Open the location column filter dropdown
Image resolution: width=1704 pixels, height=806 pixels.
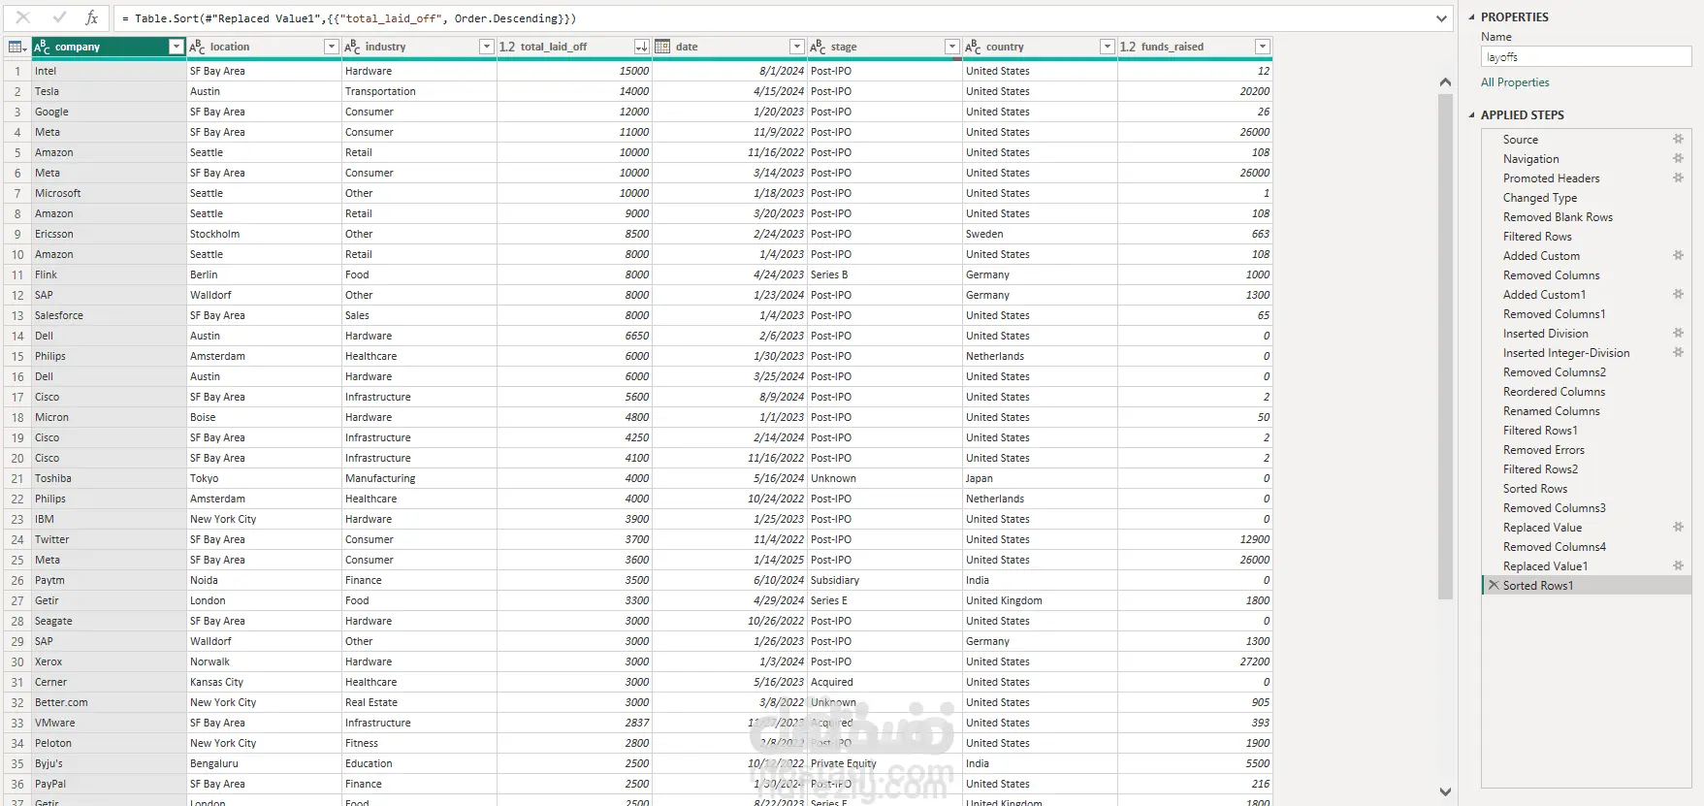pyautogui.click(x=331, y=47)
